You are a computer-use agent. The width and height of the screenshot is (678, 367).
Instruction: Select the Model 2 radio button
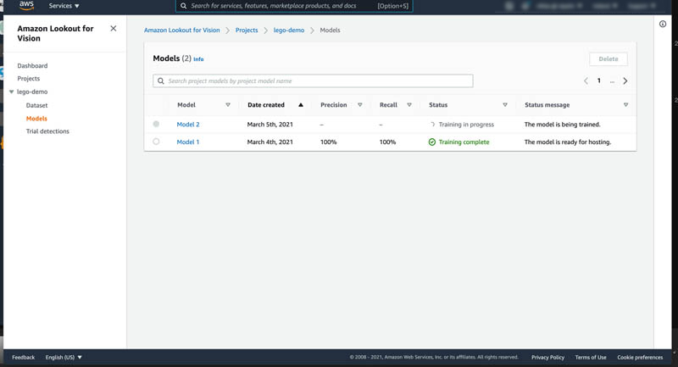point(156,124)
